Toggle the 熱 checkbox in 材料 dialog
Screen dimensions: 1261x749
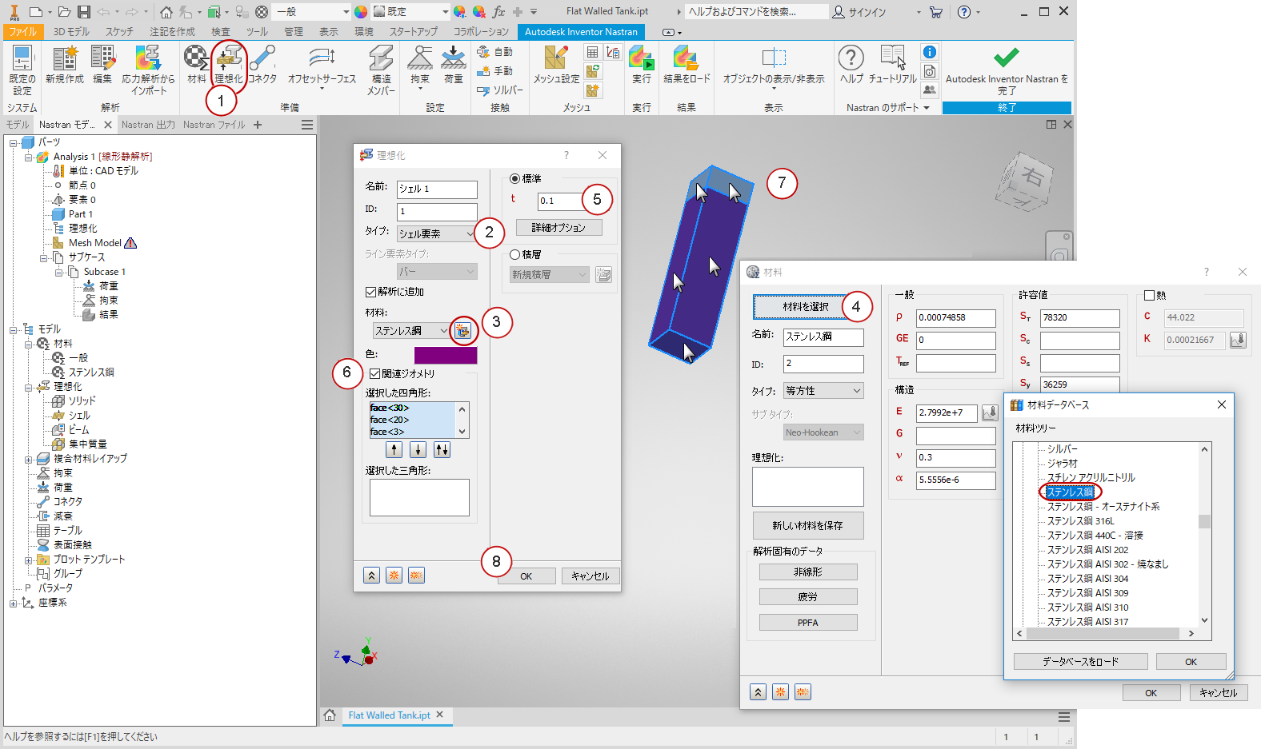click(x=1149, y=295)
